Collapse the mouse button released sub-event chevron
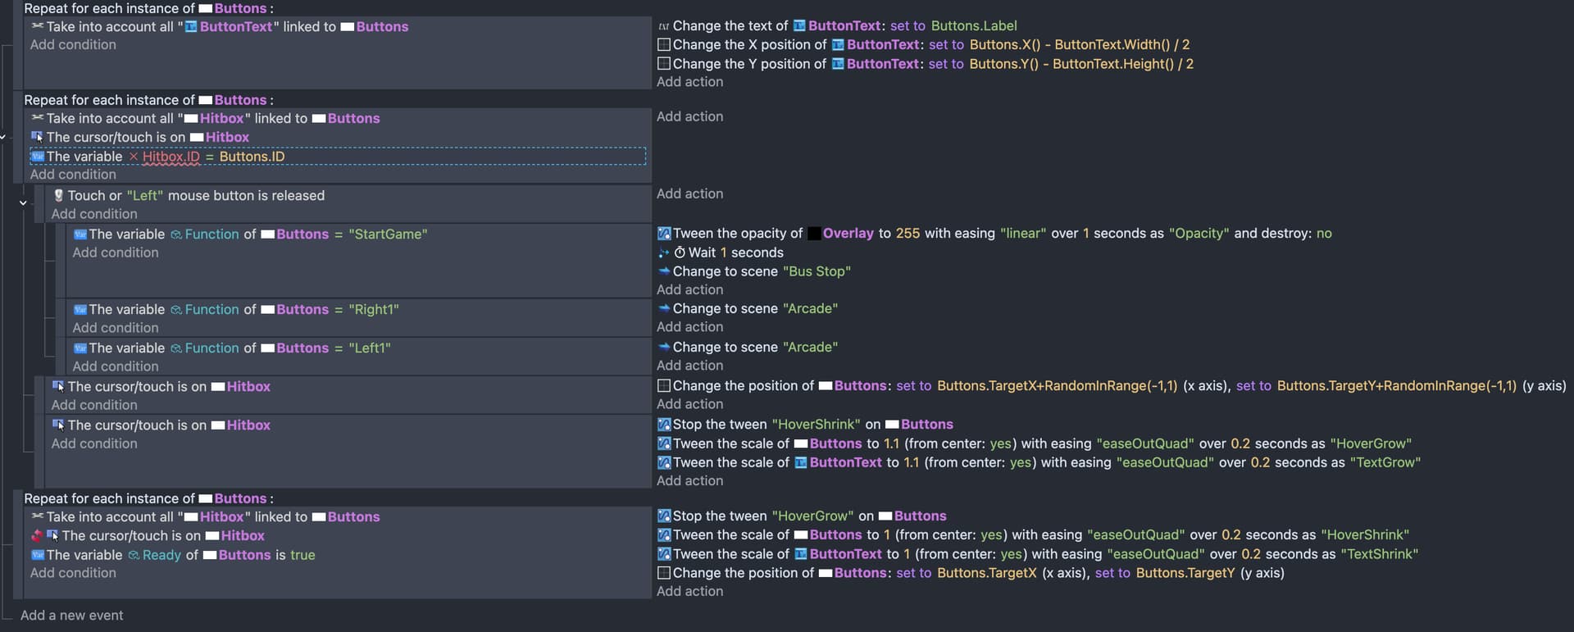1574x632 pixels. tap(23, 202)
